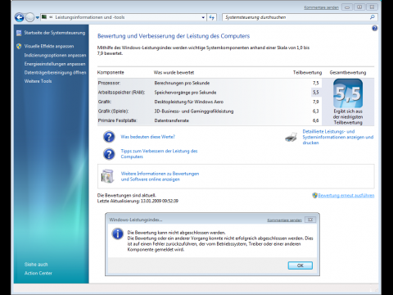393x295 pixels.
Task: Click the Gesamtbewertung column header
Action: [348, 73]
